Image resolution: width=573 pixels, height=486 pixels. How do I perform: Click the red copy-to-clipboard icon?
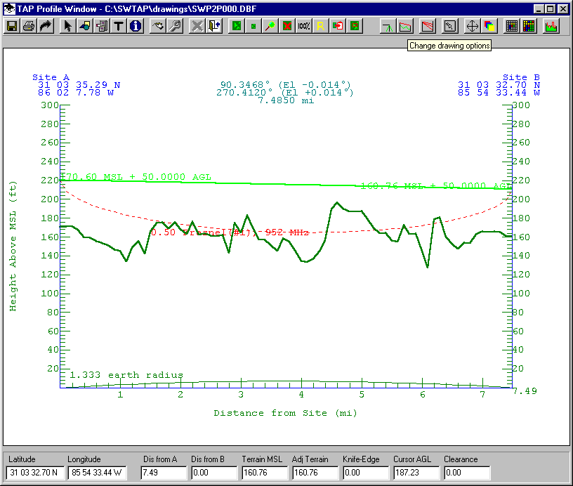[x=338, y=26]
